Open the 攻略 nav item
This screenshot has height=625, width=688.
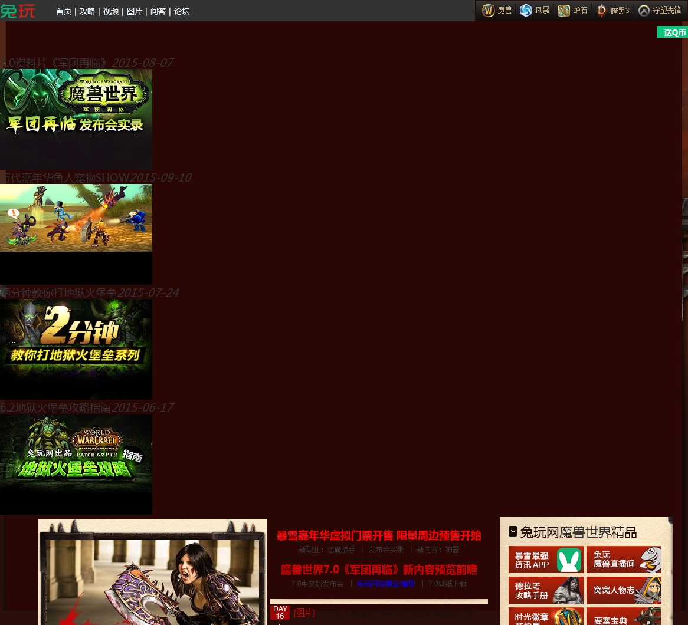[87, 11]
